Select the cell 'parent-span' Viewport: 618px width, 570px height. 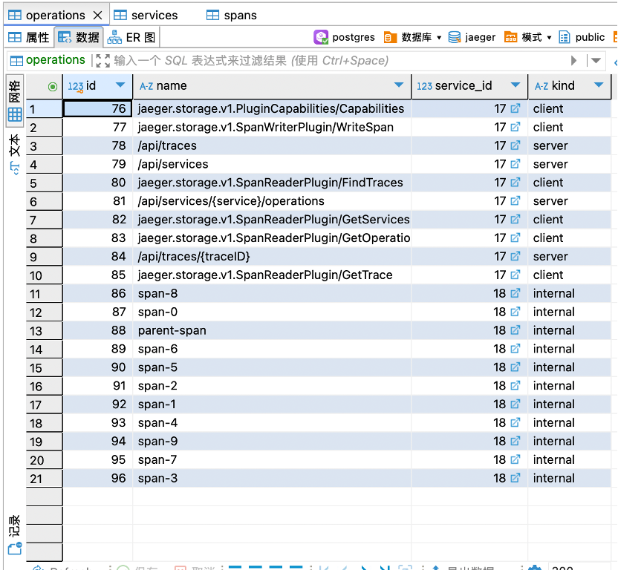click(x=272, y=330)
